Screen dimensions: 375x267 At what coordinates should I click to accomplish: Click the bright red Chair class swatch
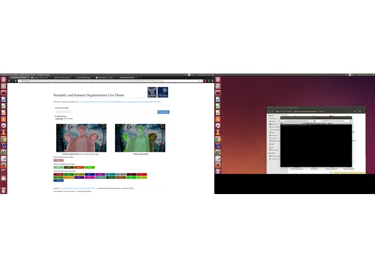coord(142,175)
